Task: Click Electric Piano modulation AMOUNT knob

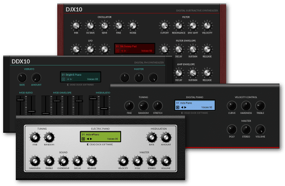Action: click(166, 138)
